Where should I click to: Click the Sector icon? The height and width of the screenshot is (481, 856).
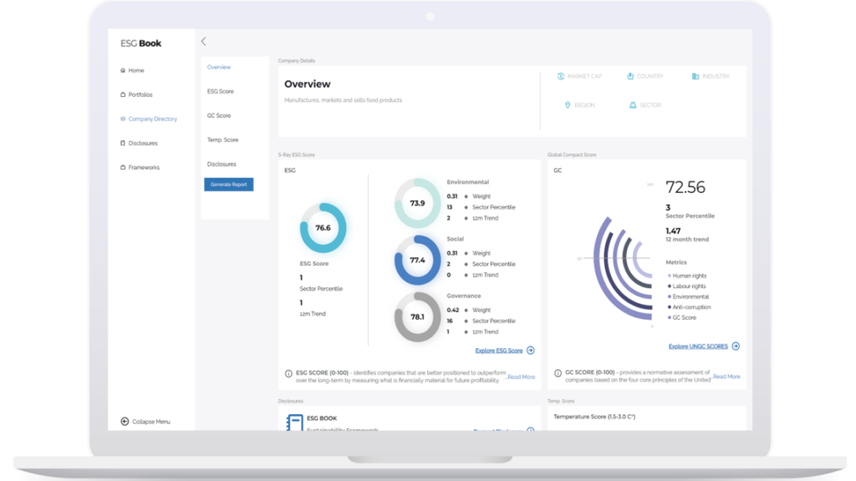(633, 104)
